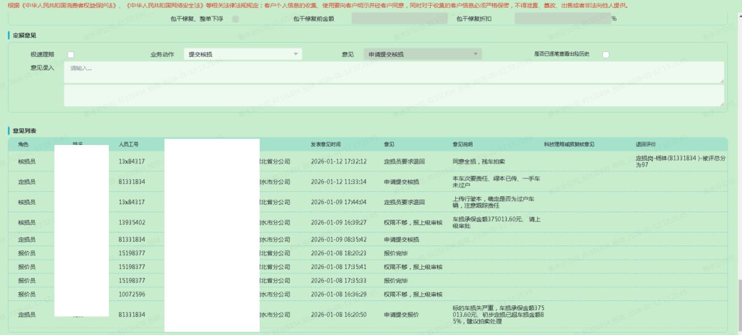Click resize handle of the lower text area
The image size is (742, 335).
pos(721,104)
